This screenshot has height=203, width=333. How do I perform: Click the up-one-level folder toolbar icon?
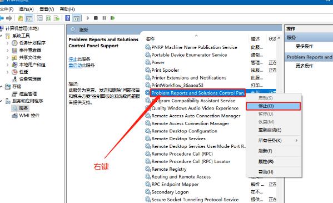20,18
